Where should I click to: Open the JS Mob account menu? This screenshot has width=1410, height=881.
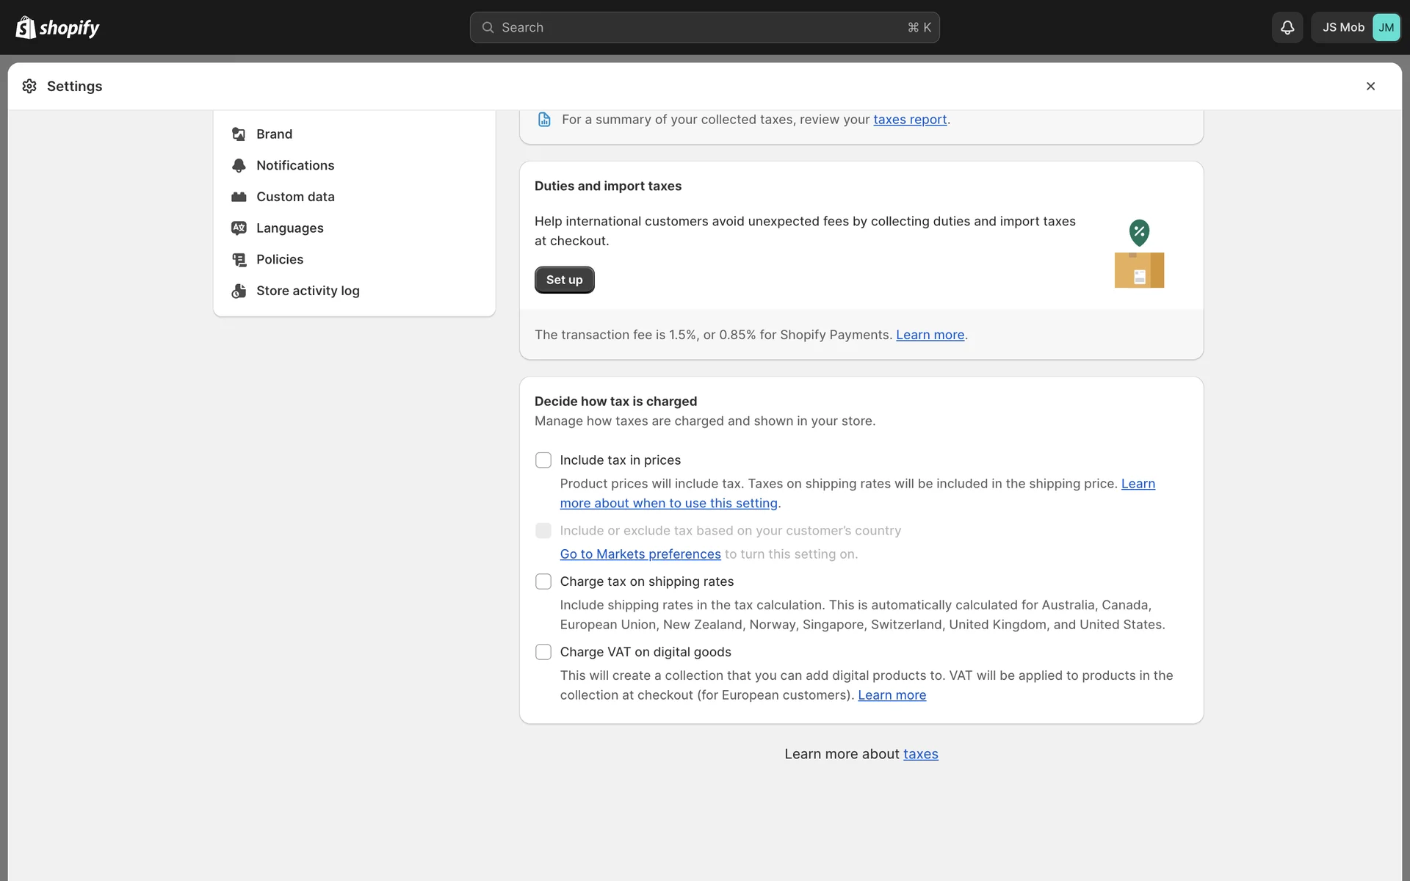(1356, 28)
